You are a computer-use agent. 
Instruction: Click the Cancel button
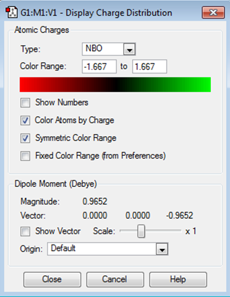coord(115,279)
